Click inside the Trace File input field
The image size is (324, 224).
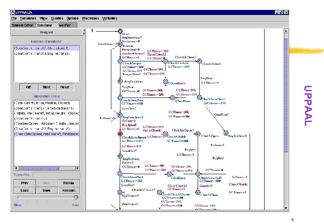[x=56, y=175]
